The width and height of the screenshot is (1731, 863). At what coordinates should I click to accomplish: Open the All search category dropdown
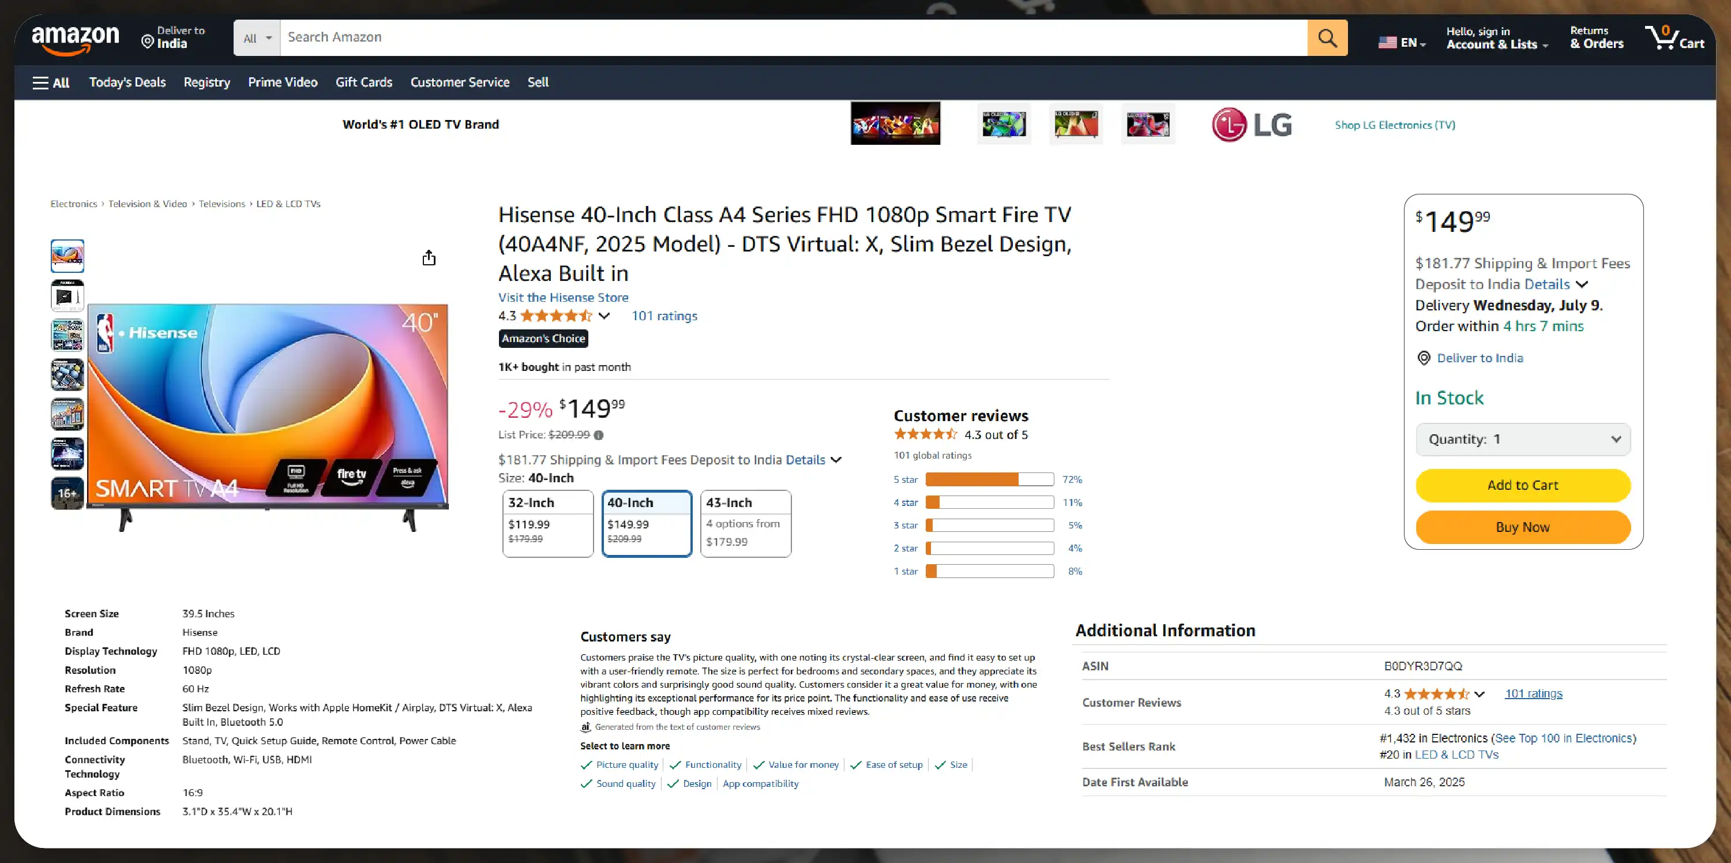coord(257,38)
